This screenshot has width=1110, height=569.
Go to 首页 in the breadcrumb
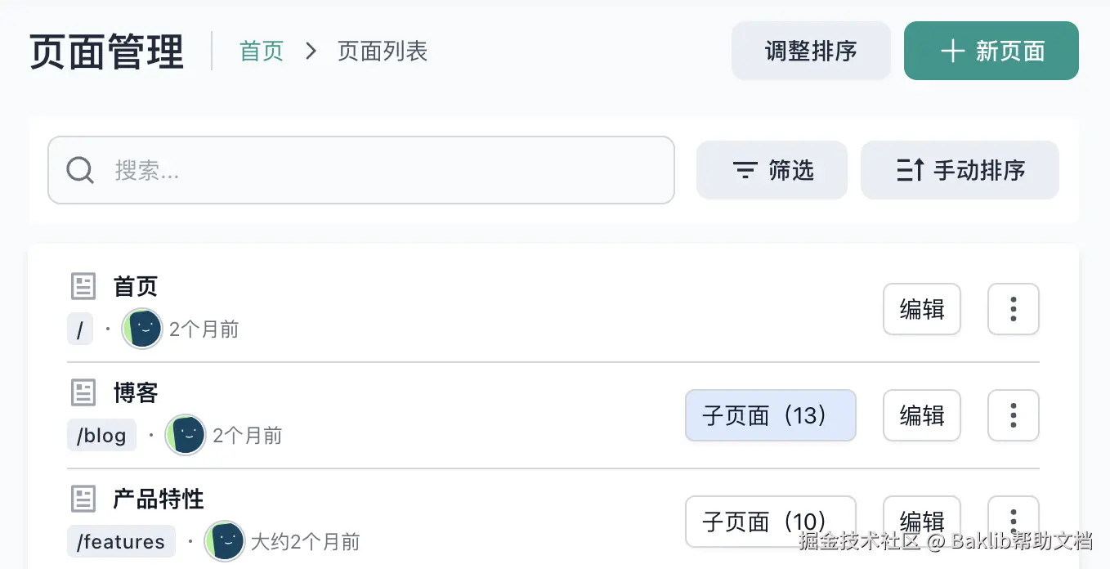tap(262, 52)
